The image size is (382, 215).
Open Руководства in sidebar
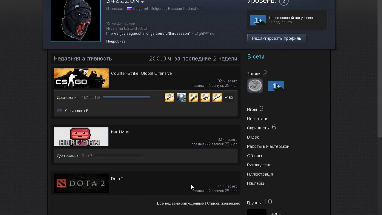click(259, 165)
